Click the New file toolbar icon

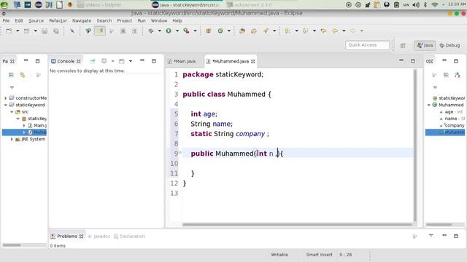coord(9,31)
